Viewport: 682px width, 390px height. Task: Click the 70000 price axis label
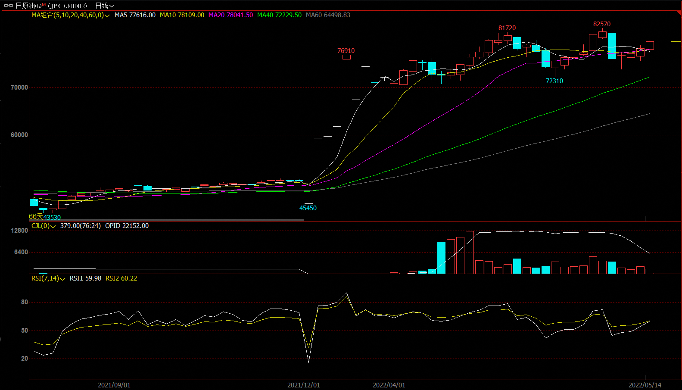tap(19, 87)
